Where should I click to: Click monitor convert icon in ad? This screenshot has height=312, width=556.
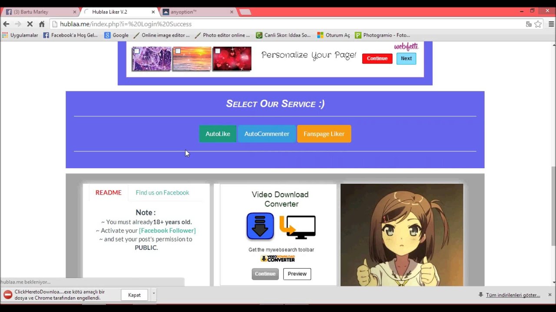pyautogui.click(x=298, y=227)
